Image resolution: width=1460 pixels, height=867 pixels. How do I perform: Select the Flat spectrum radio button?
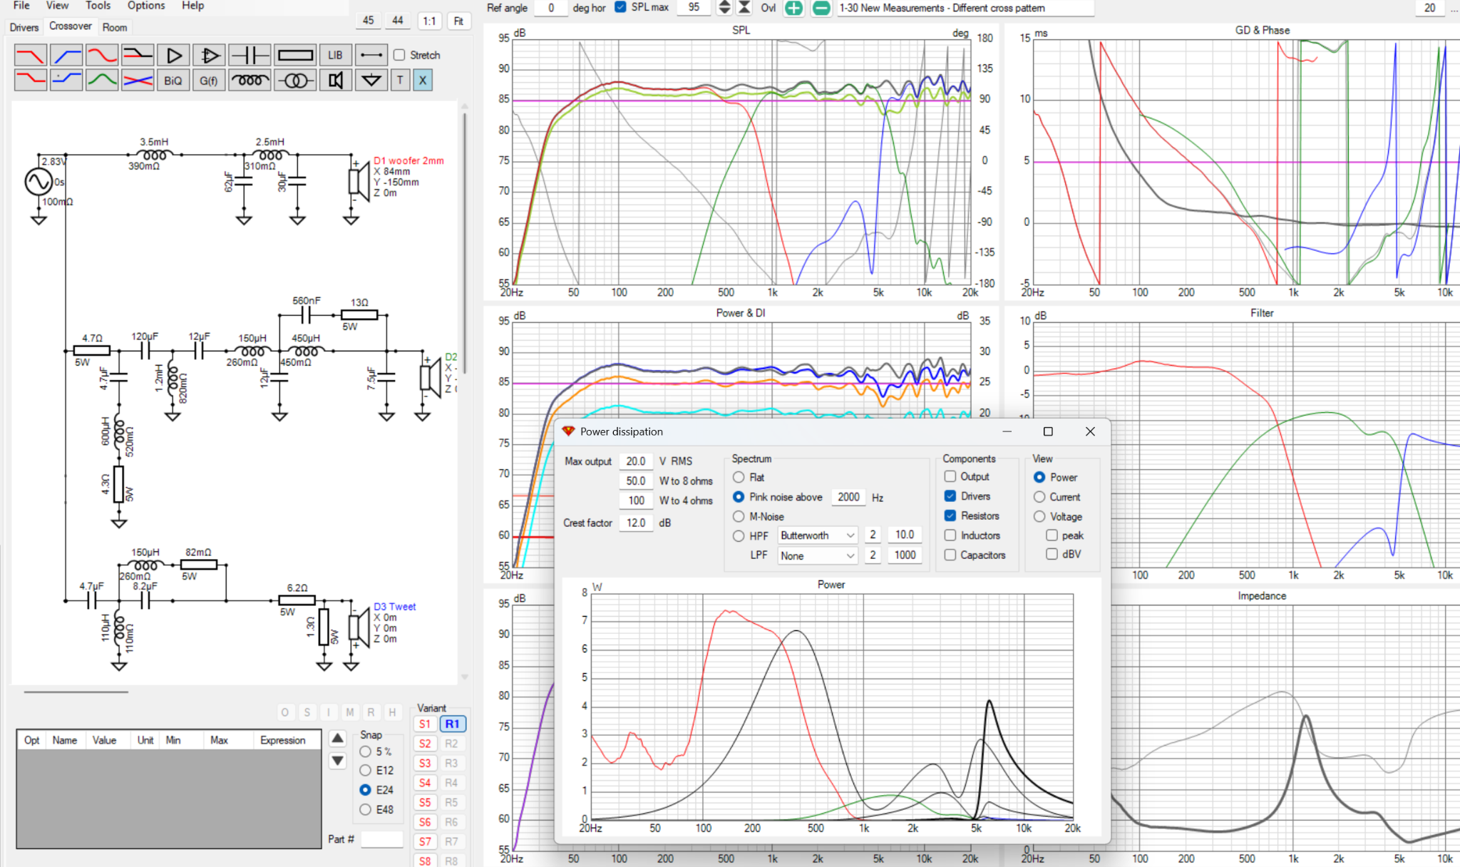coord(739,477)
